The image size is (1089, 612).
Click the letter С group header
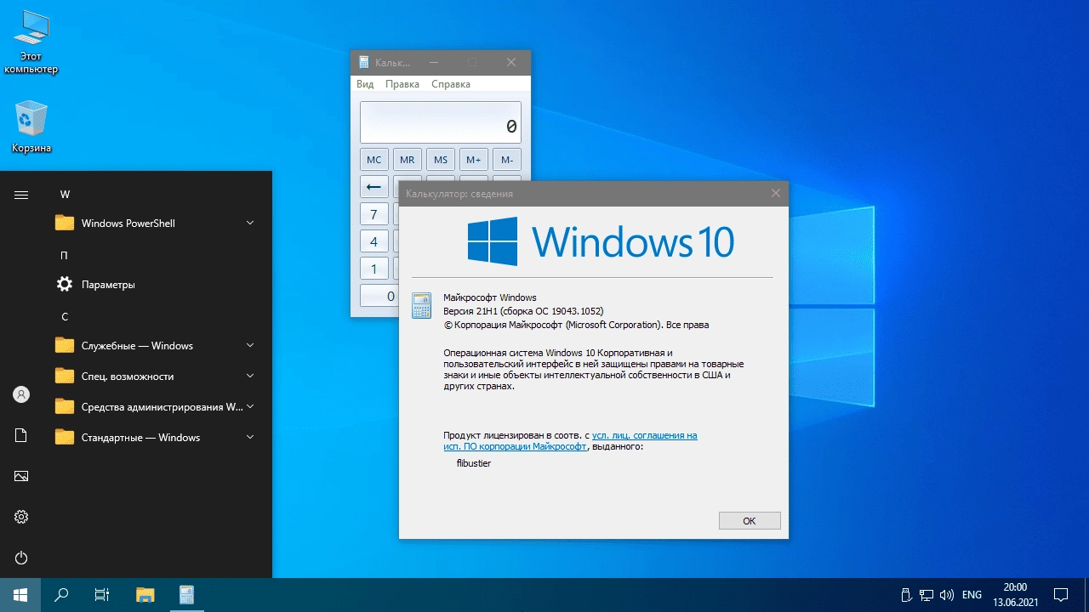point(64,316)
